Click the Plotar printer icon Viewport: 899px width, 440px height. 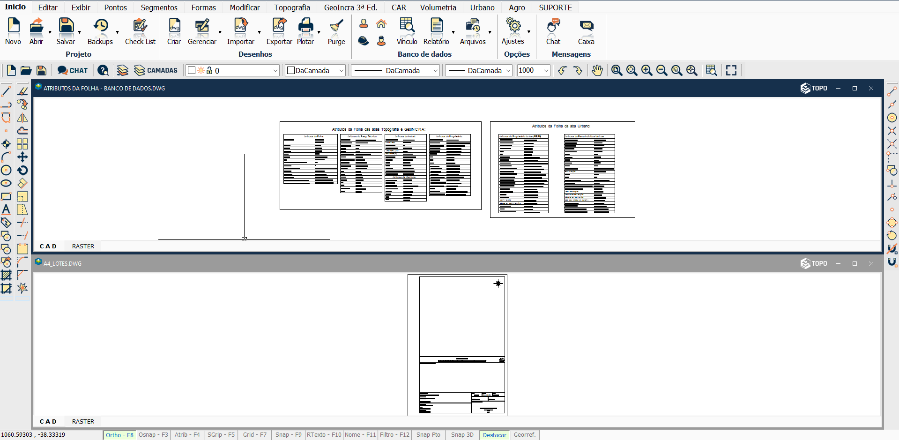[305, 27]
